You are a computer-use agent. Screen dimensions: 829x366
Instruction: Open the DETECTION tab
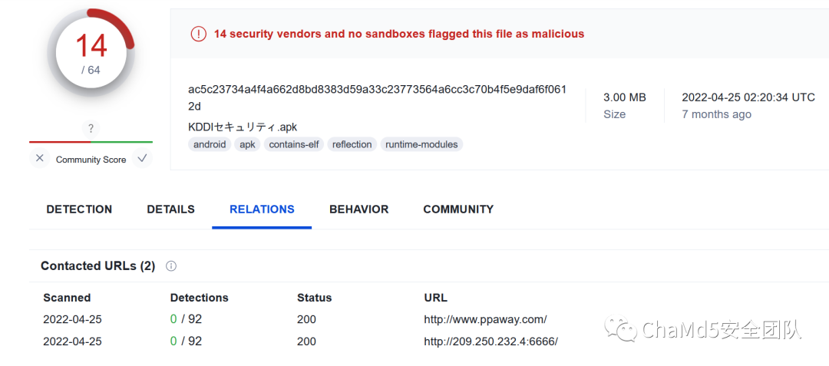(79, 209)
